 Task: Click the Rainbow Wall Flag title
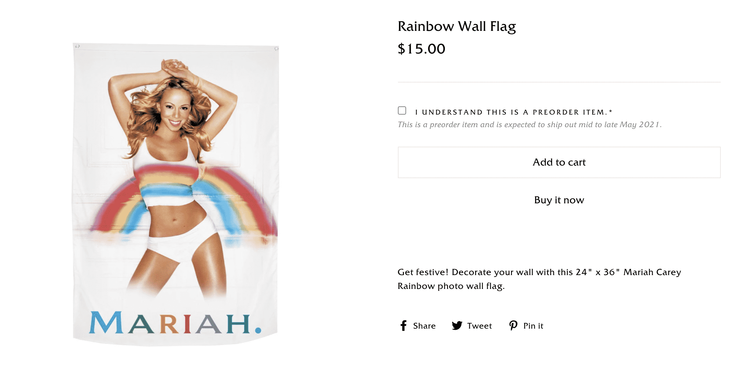tap(457, 26)
